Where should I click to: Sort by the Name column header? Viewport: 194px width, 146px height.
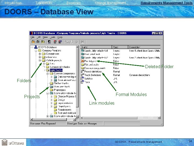(x=96, y=47)
